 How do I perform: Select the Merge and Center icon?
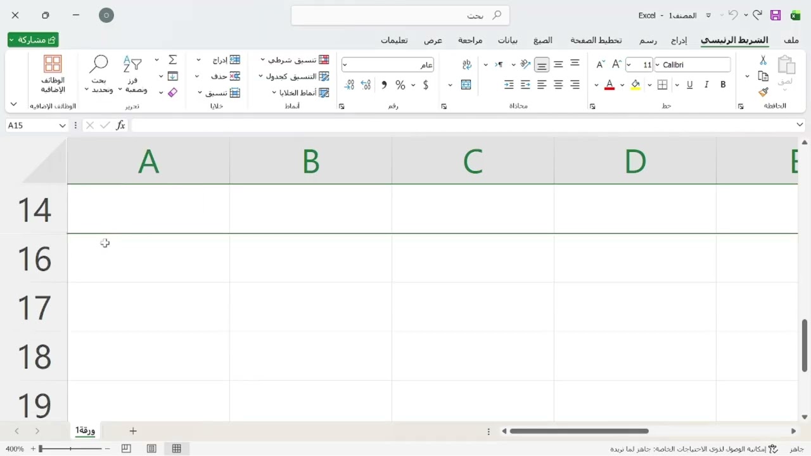pos(466,85)
